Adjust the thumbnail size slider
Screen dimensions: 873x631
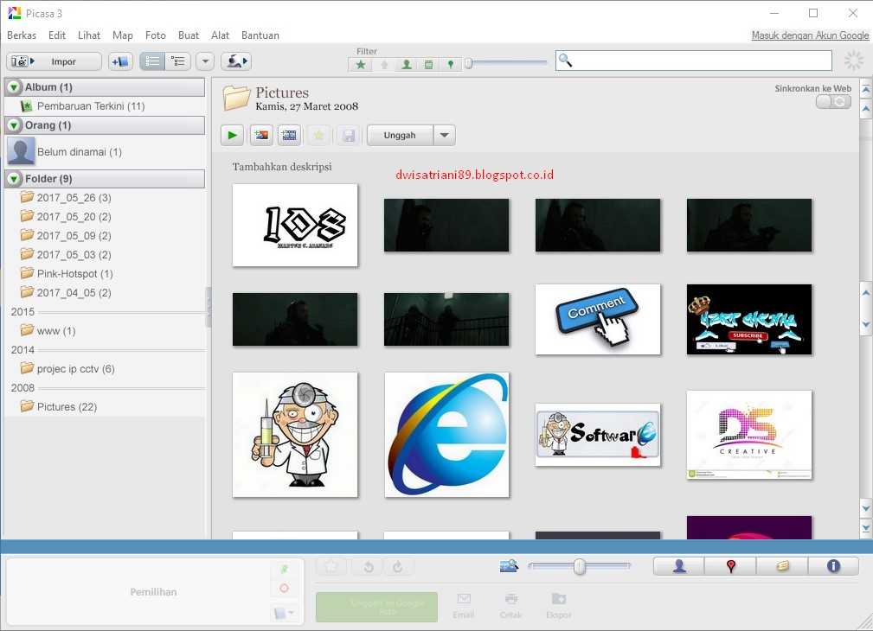[579, 566]
